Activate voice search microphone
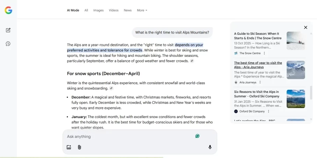 click(210, 147)
